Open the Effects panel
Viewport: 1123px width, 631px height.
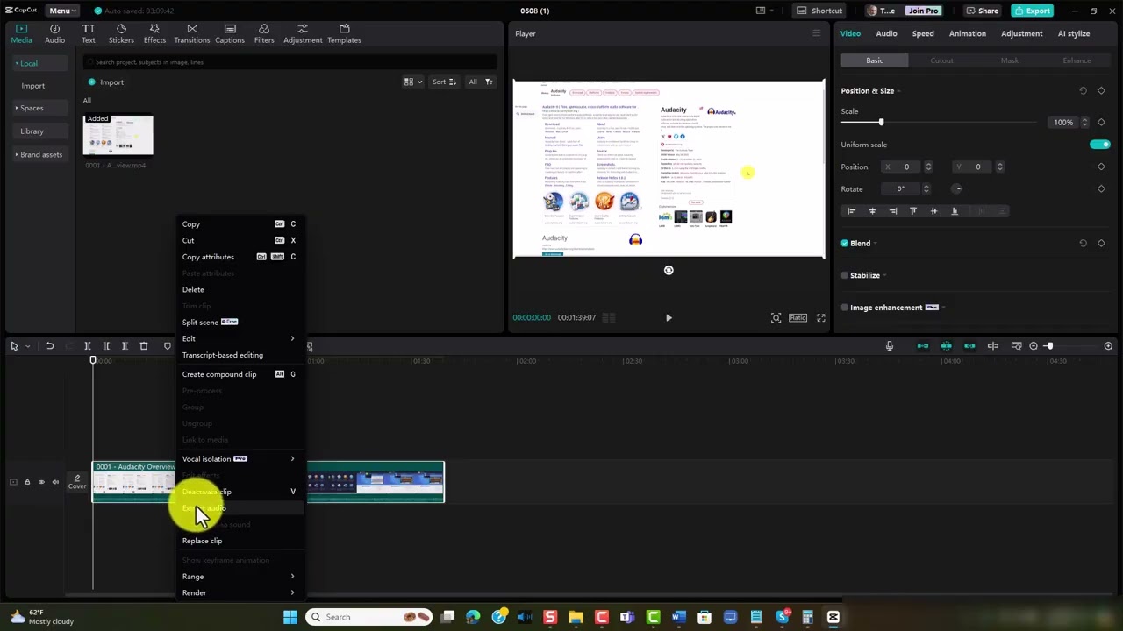(x=154, y=33)
